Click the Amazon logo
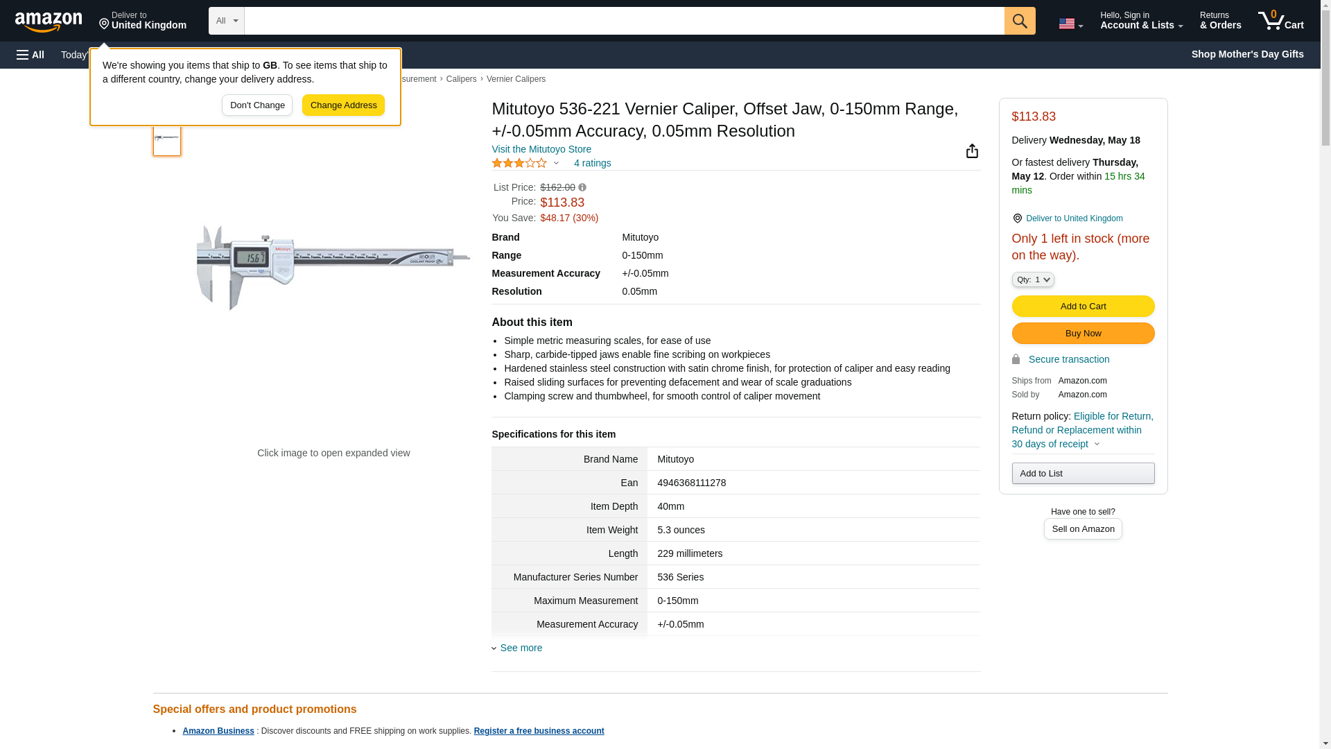 pos(49,21)
